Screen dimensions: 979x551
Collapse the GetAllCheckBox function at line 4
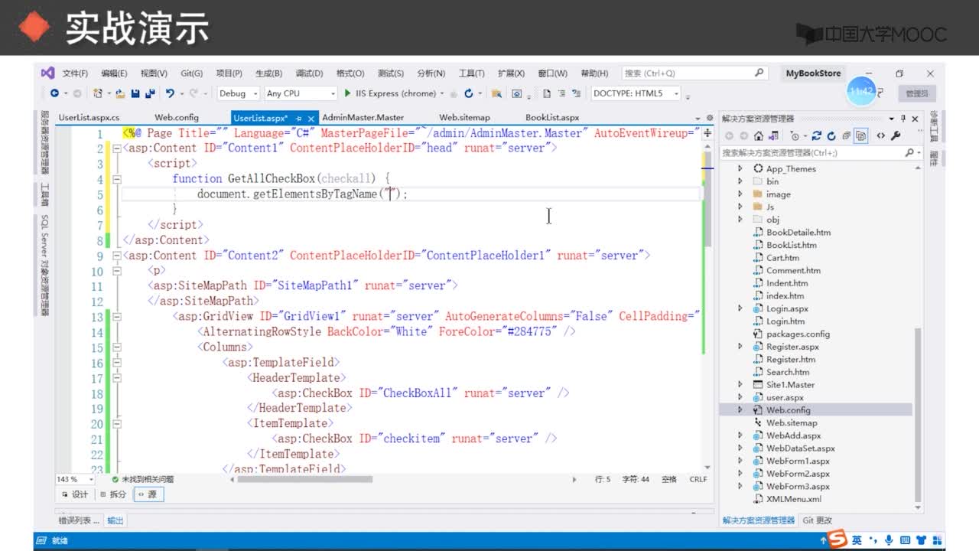click(x=116, y=179)
